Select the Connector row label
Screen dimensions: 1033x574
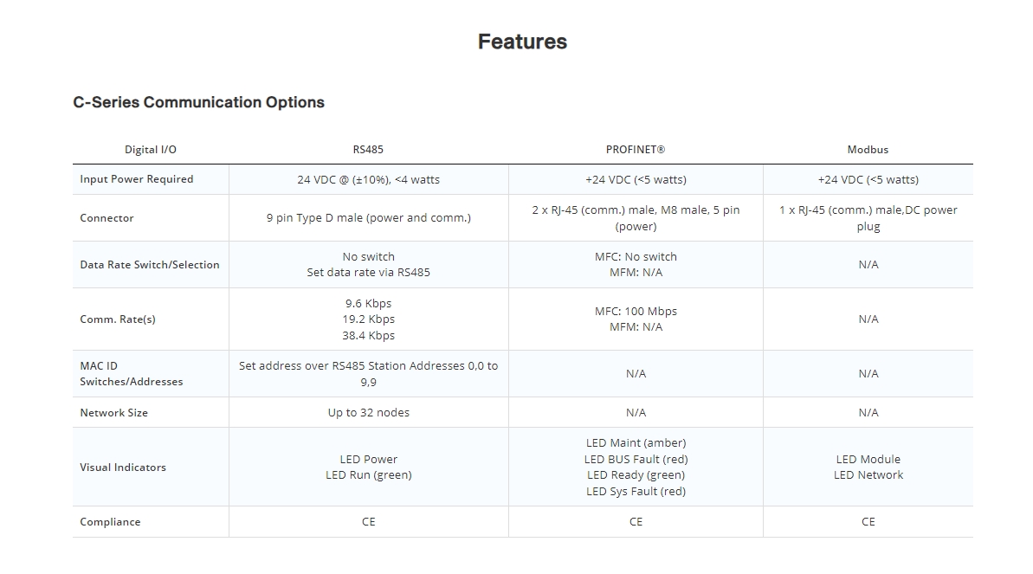(x=107, y=218)
